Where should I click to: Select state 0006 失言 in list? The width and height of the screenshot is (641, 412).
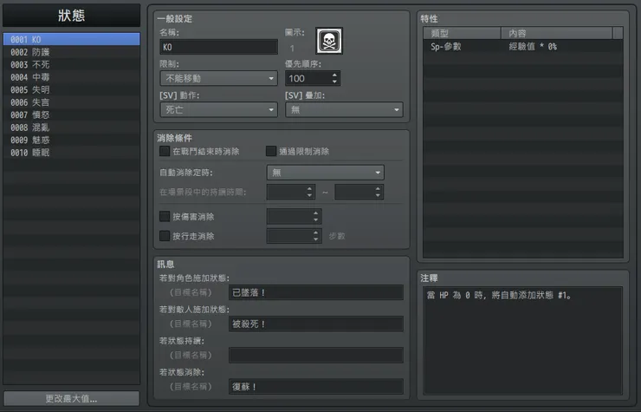(x=72, y=102)
